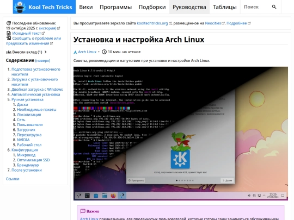The height and width of the screenshot is (220, 294).
Task: Click the Kool Tech Tricks site title
Action: 50,7
